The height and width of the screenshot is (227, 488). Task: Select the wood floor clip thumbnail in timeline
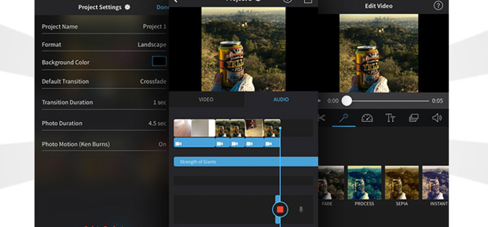182,128
